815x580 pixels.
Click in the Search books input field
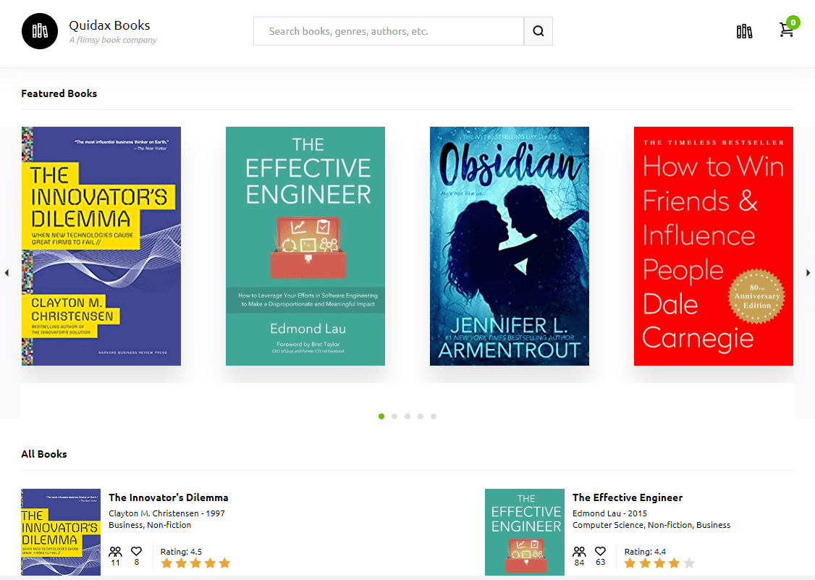point(389,31)
